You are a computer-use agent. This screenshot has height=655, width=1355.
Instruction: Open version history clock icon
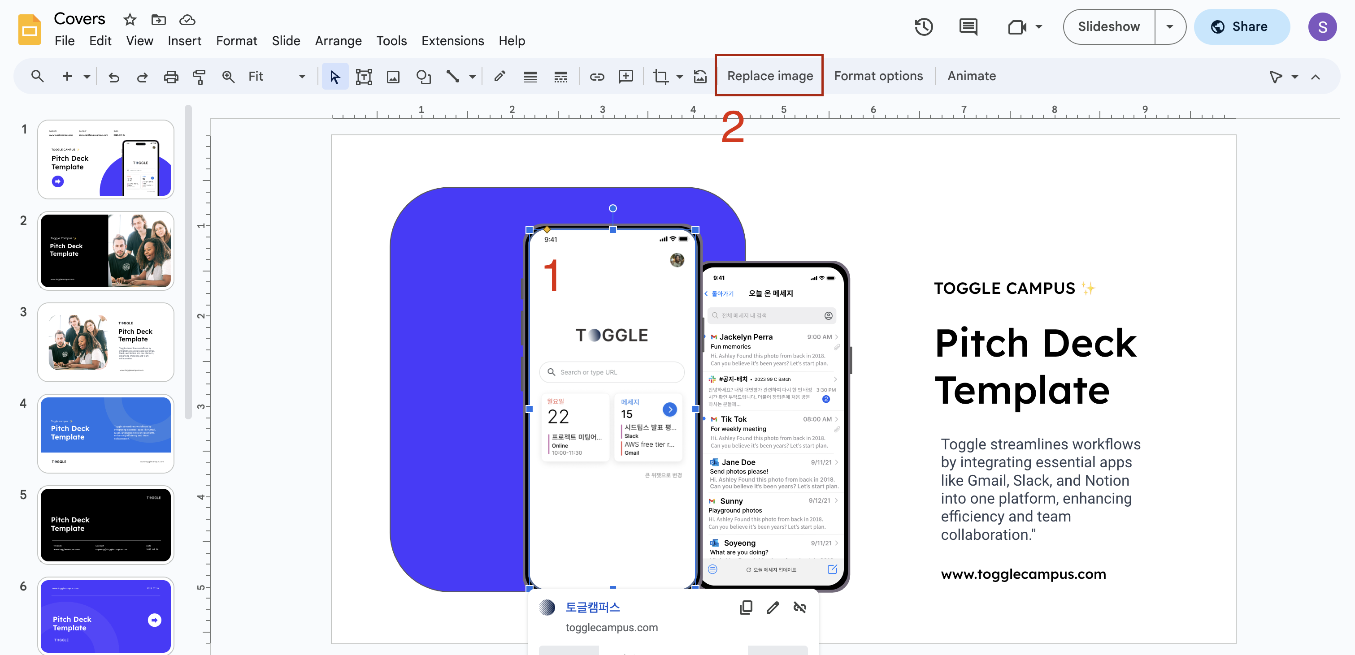(924, 27)
